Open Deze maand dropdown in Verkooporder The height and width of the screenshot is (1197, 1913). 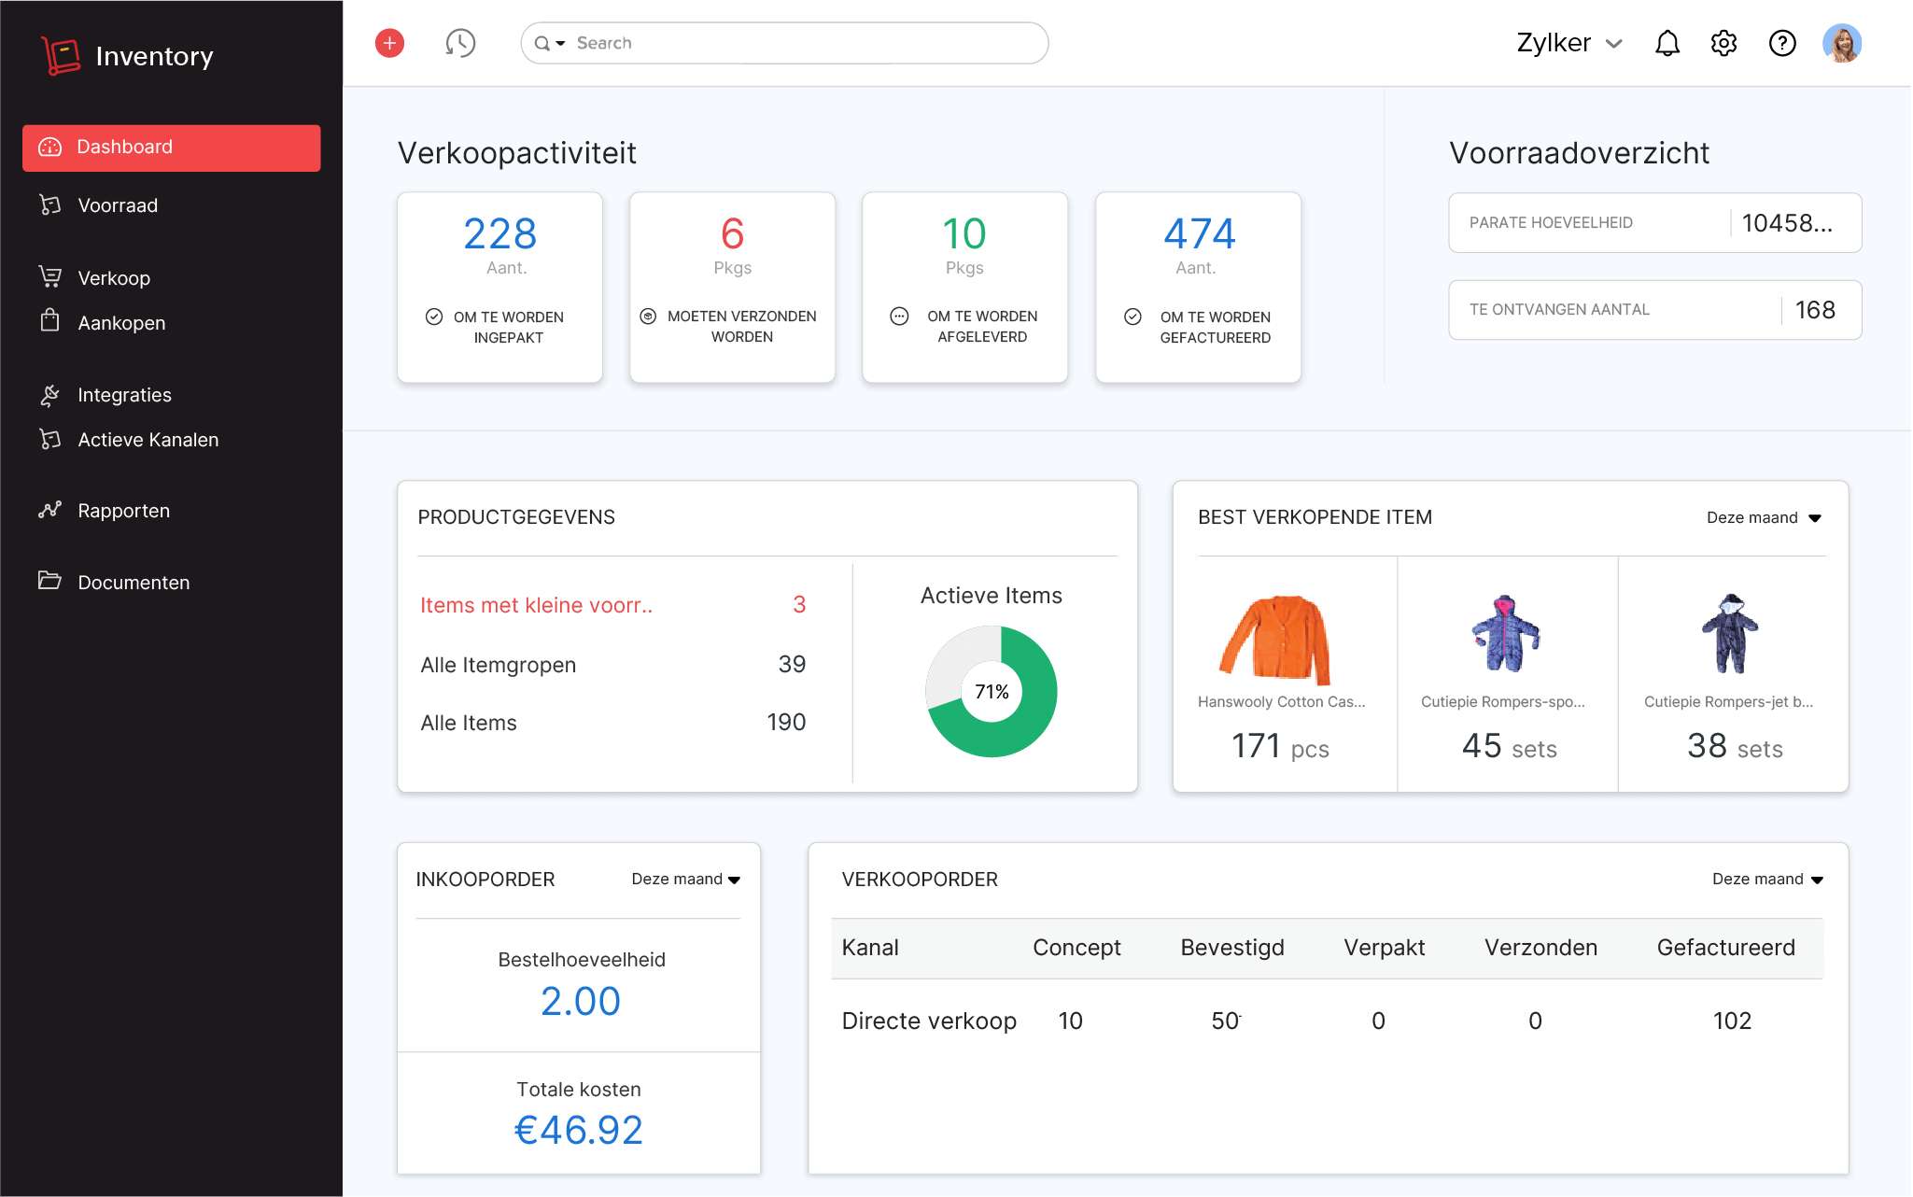click(1766, 880)
